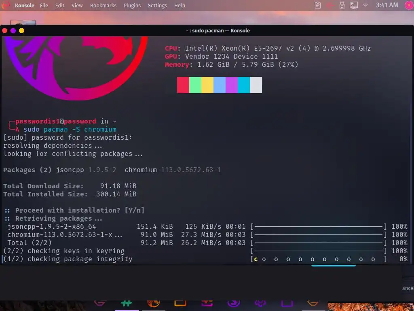Expand the hidden system tray chevron
Viewport: 414px width, 311px height.
coord(365,5)
